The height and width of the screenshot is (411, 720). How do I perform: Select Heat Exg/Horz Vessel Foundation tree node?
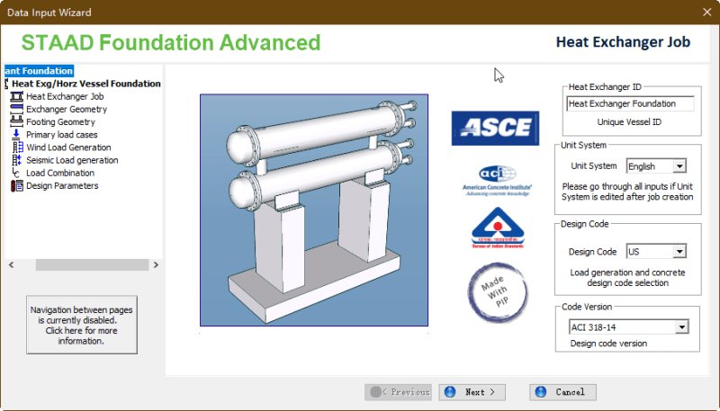coord(86,84)
